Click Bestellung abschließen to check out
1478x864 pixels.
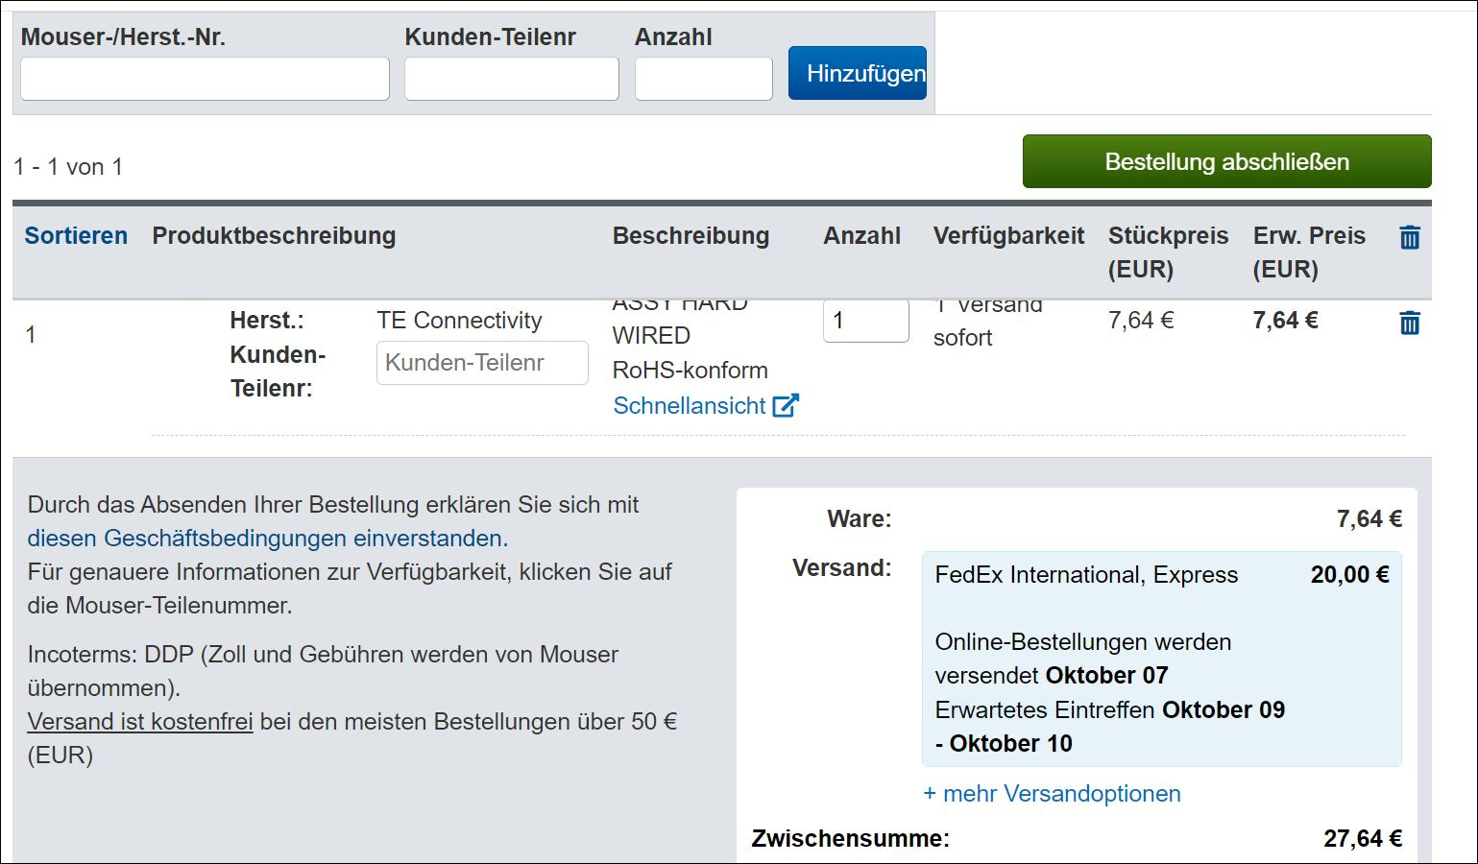[x=1226, y=161]
